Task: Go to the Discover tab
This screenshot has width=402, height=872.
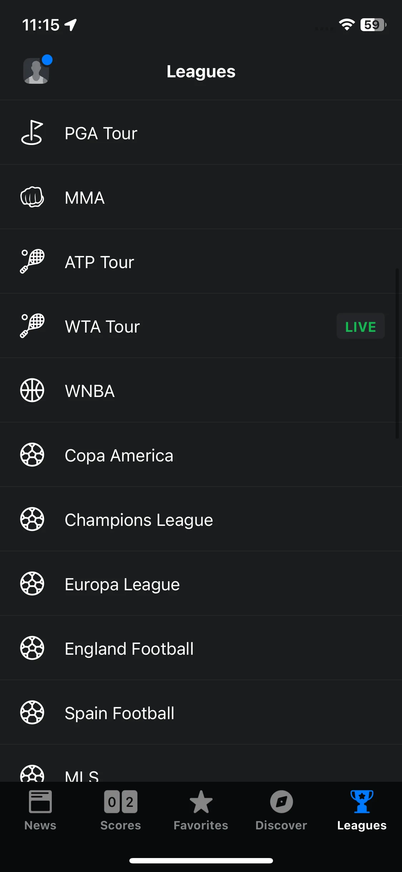Action: pos(281,810)
